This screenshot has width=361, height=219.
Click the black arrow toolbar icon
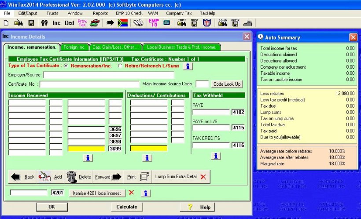point(110,23)
